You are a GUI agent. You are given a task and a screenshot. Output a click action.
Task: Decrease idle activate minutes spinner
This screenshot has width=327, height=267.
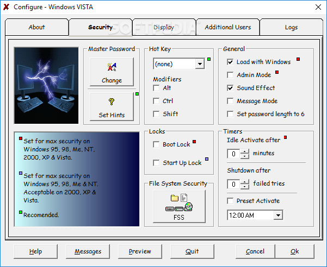245,156
